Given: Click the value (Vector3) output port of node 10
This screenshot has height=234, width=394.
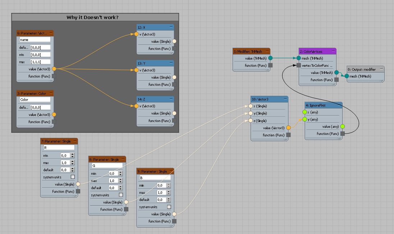Looking at the screenshot, I should [x=288, y=128].
